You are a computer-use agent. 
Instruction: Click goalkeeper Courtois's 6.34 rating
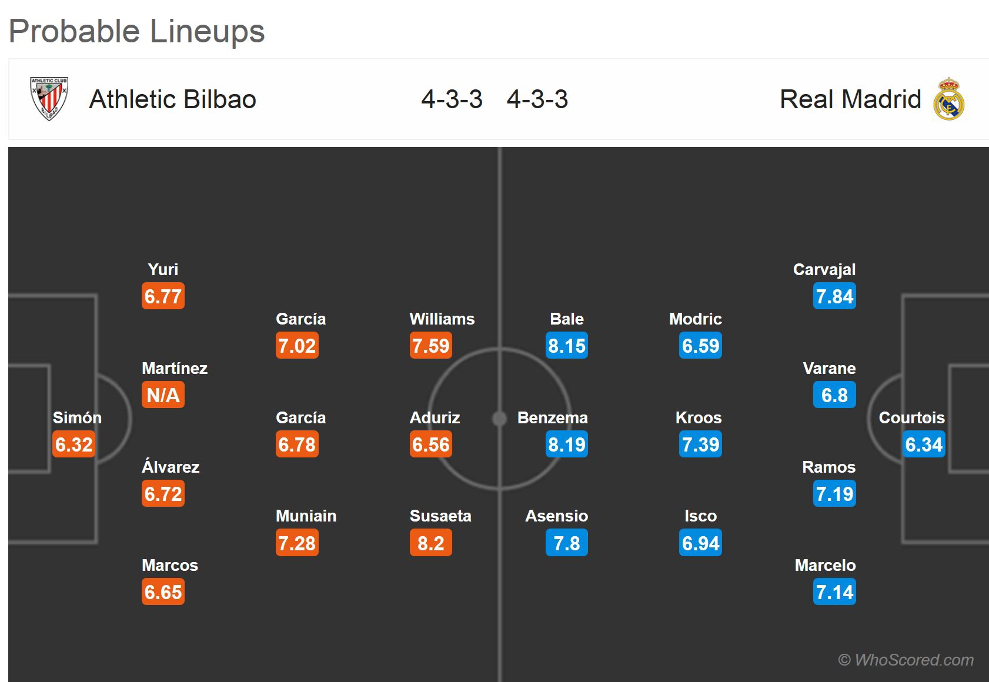(x=923, y=444)
